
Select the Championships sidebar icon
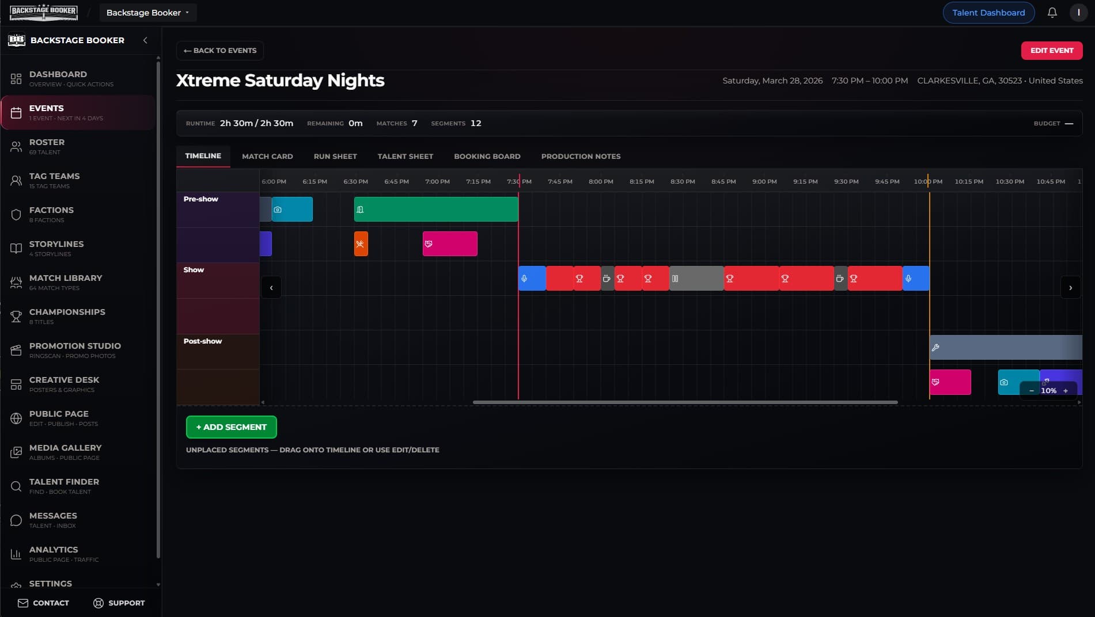click(16, 316)
